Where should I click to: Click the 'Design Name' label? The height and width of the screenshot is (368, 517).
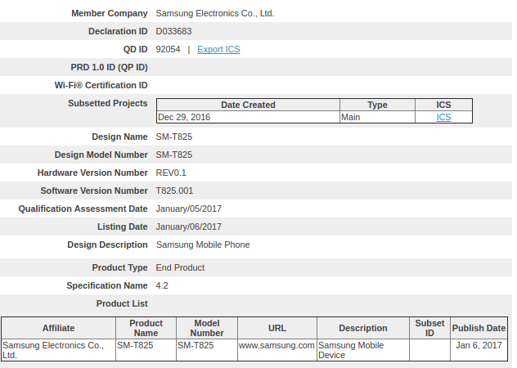pos(119,137)
